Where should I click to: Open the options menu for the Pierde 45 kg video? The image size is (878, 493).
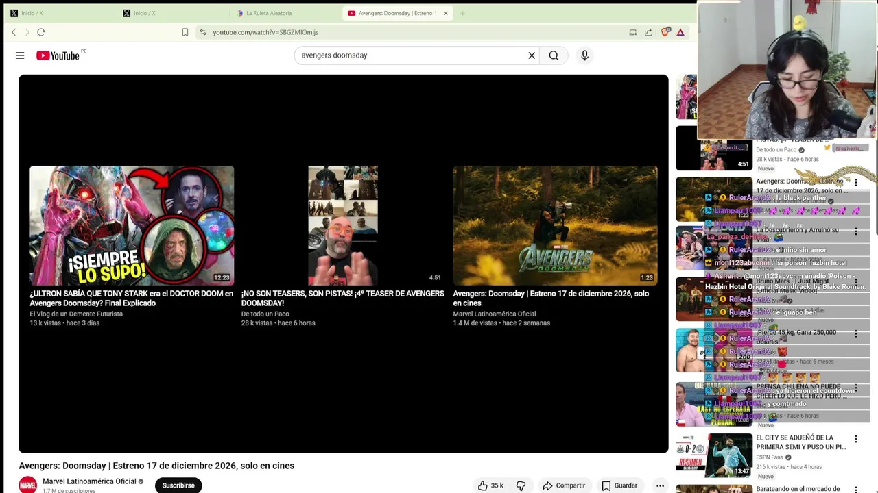[855, 334]
